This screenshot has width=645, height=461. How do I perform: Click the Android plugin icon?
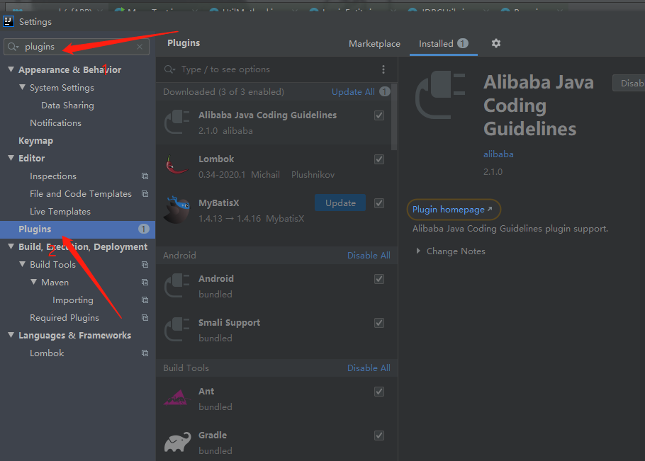[x=177, y=285]
